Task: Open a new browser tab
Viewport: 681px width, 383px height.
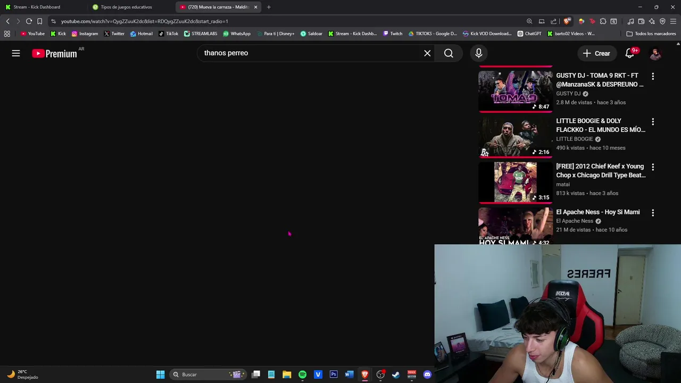Action: [269, 7]
